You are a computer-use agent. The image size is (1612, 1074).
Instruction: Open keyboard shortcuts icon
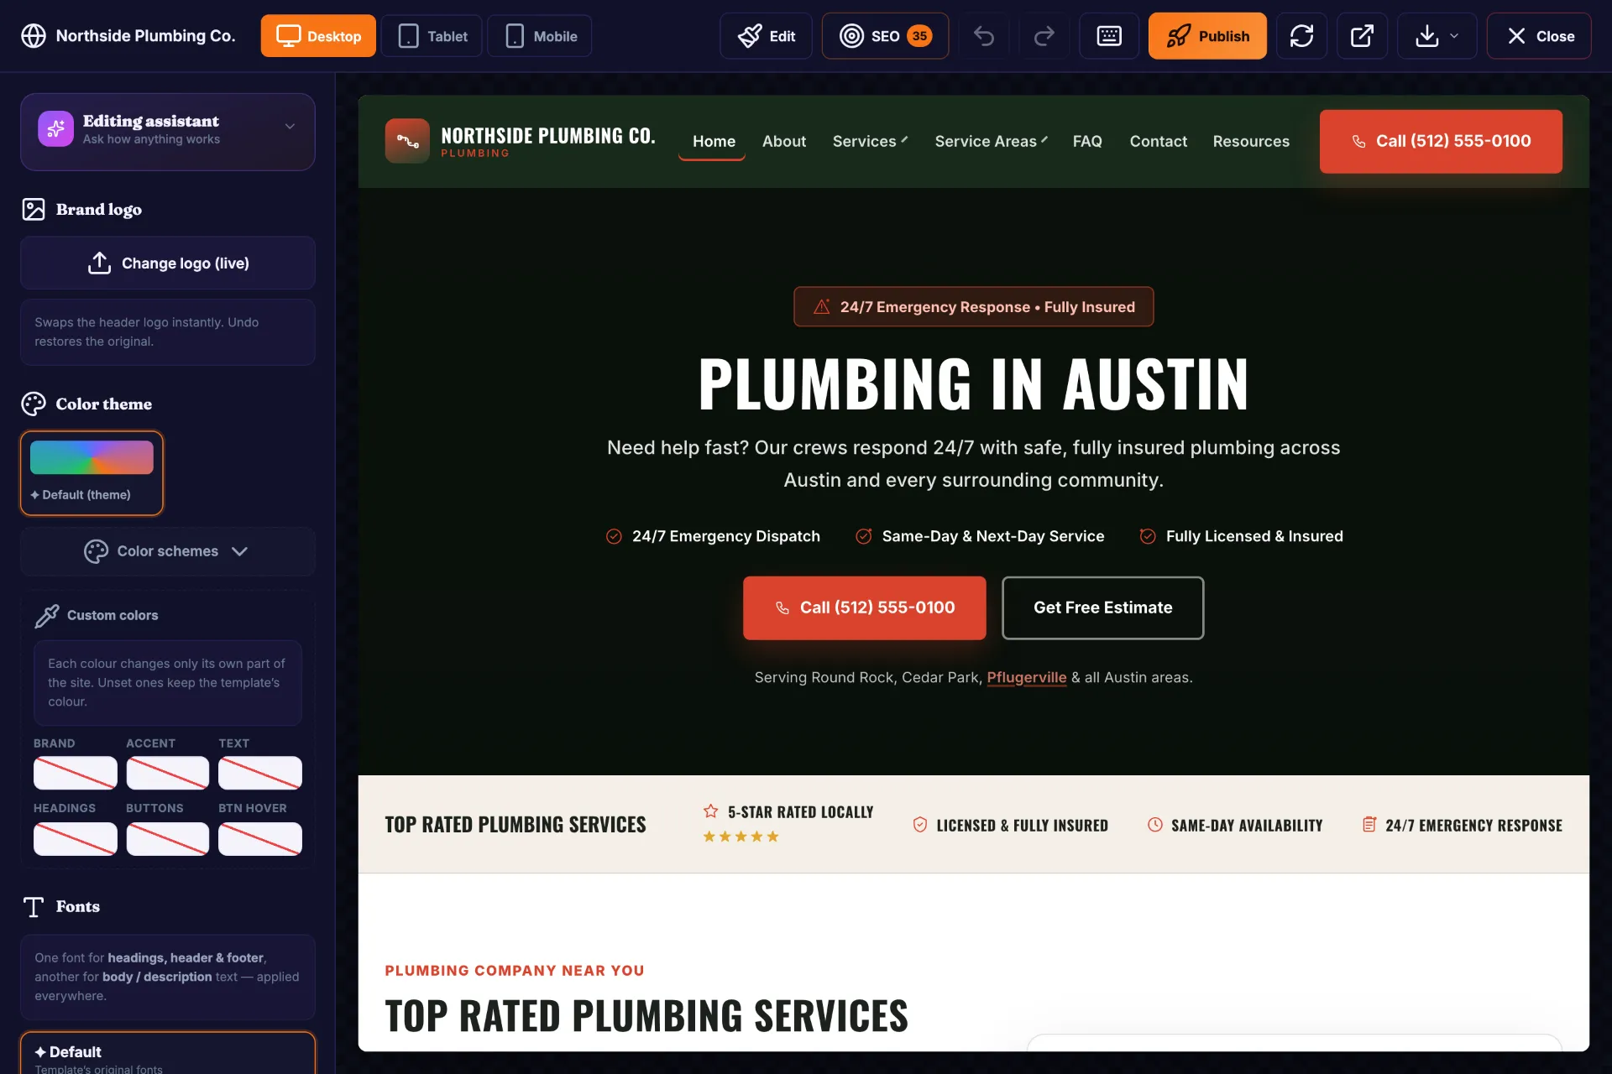pyautogui.click(x=1109, y=36)
